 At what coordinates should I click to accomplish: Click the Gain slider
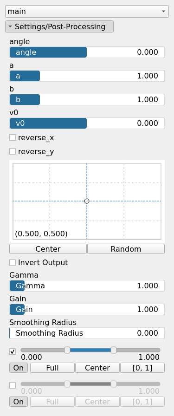click(87, 309)
